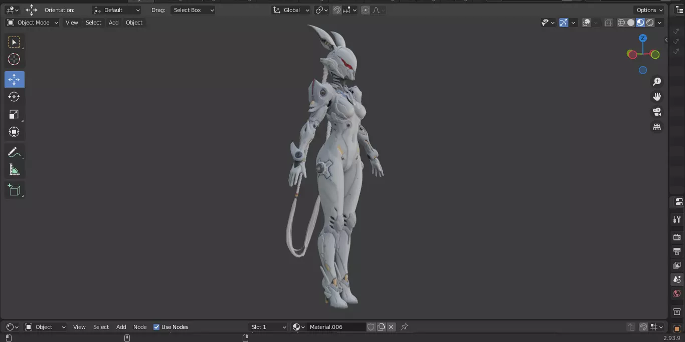Switch to Rendered shading
685x342 pixels.
[x=650, y=23]
